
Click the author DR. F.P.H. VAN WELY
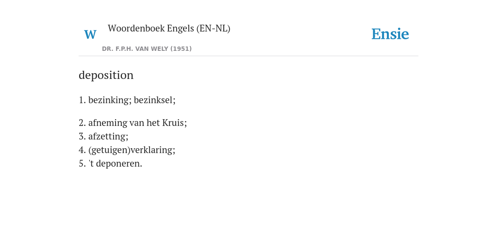pyautogui.click(x=135, y=49)
